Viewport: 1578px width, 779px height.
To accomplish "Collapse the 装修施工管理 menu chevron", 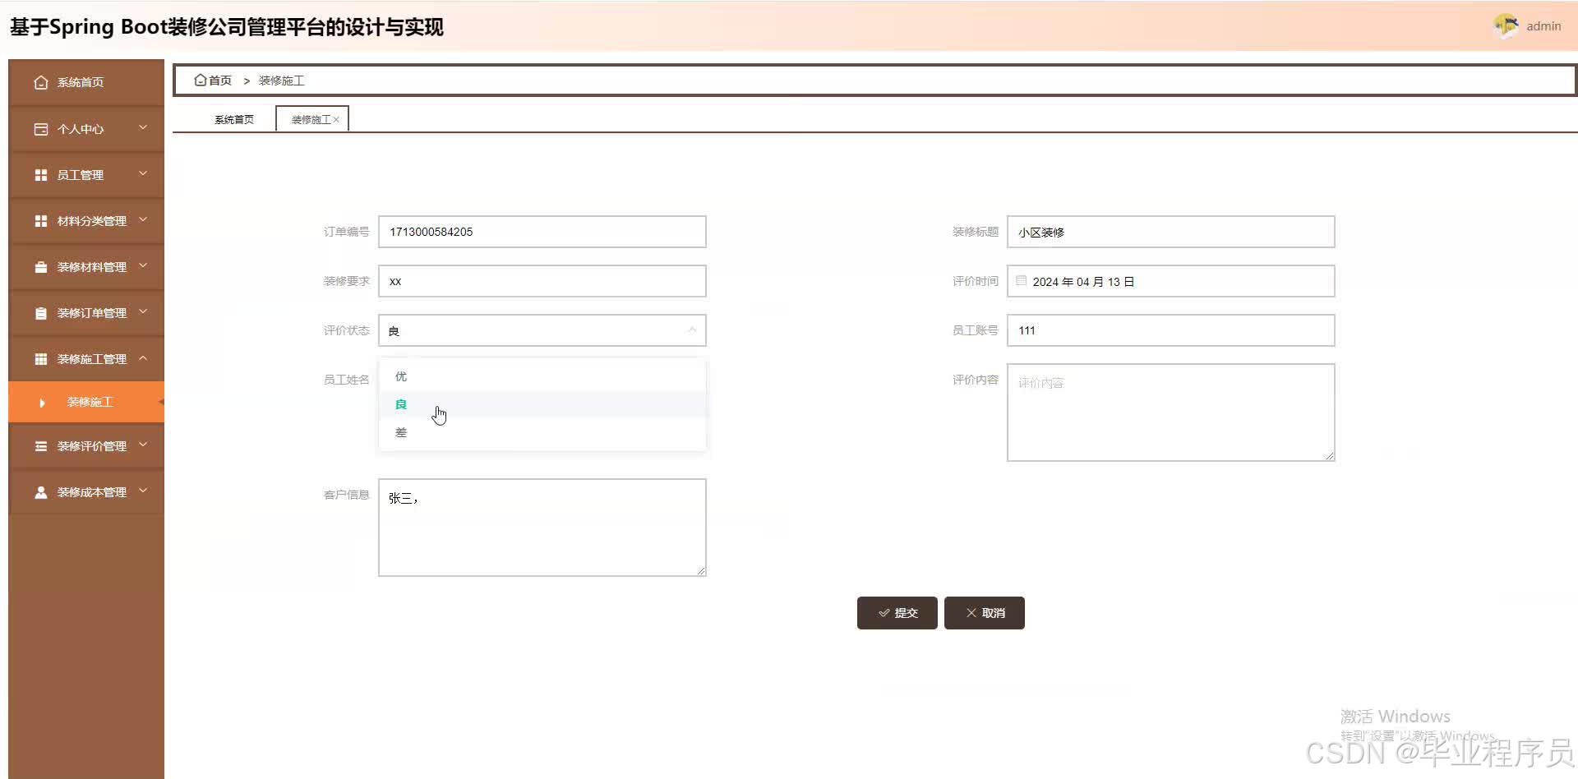I will click(x=143, y=357).
